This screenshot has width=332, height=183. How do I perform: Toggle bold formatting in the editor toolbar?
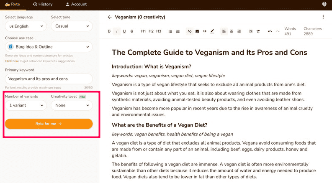[x=109, y=31]
